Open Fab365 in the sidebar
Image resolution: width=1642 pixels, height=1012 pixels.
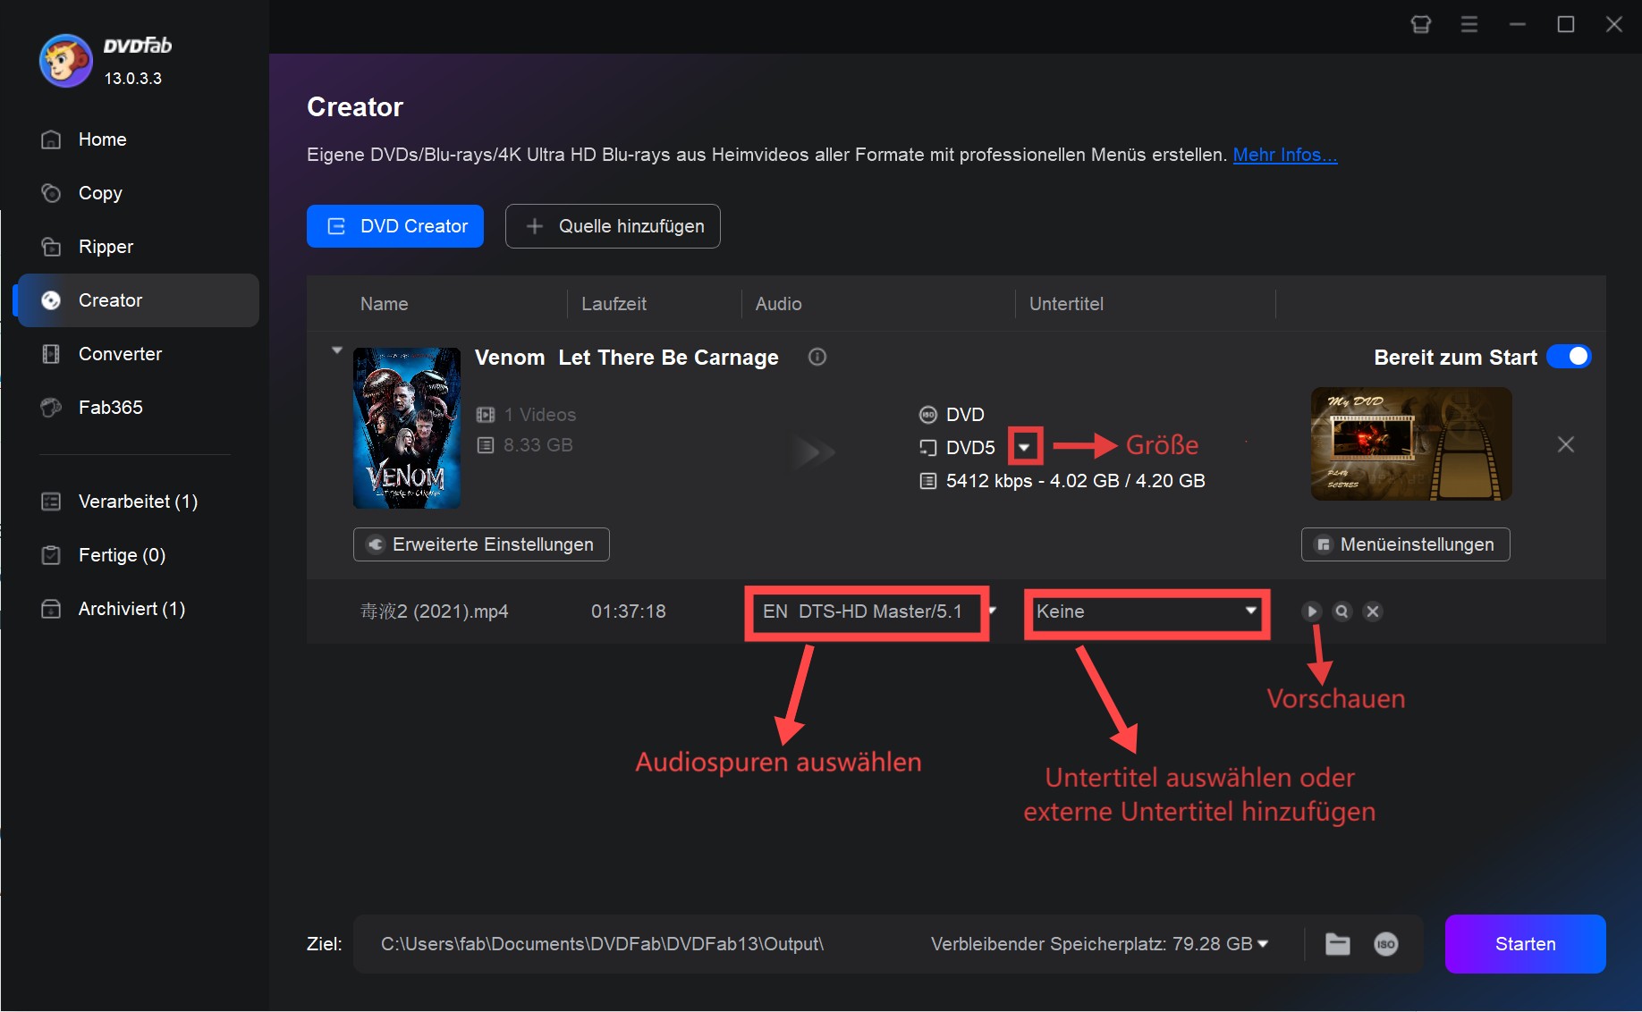[138, 408]
